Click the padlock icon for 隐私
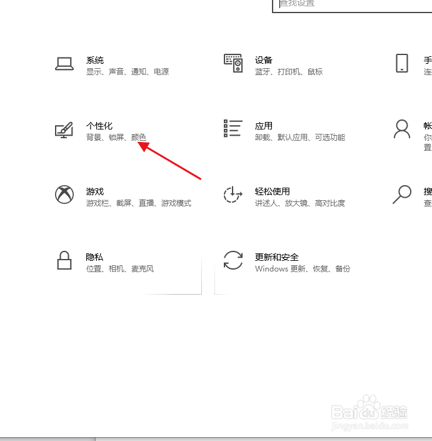This screenshot has height=441, width=432. pyautogui.click(x=64, y=260)
